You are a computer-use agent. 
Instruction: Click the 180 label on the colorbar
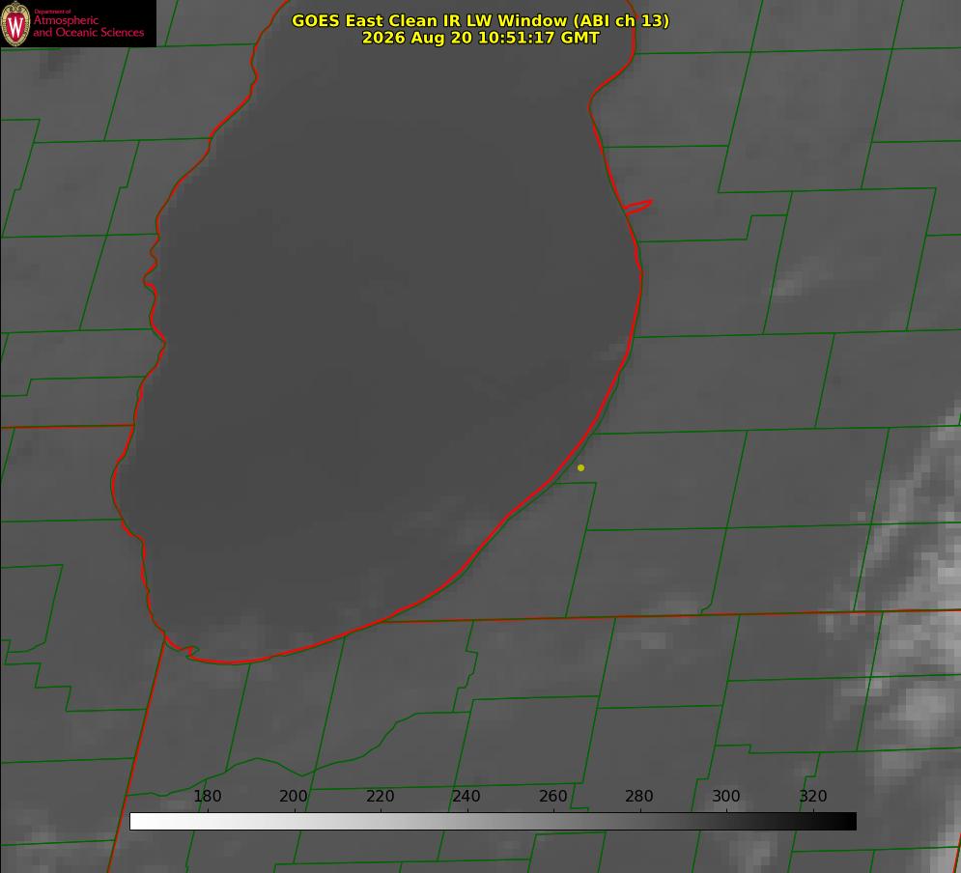point(207,796)
